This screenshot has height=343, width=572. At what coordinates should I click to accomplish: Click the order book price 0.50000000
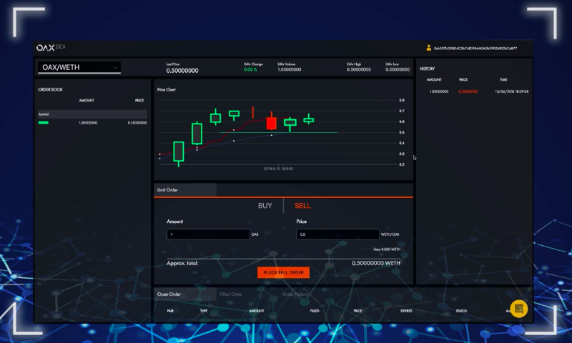pyautogui.click(x=137, y=123)
